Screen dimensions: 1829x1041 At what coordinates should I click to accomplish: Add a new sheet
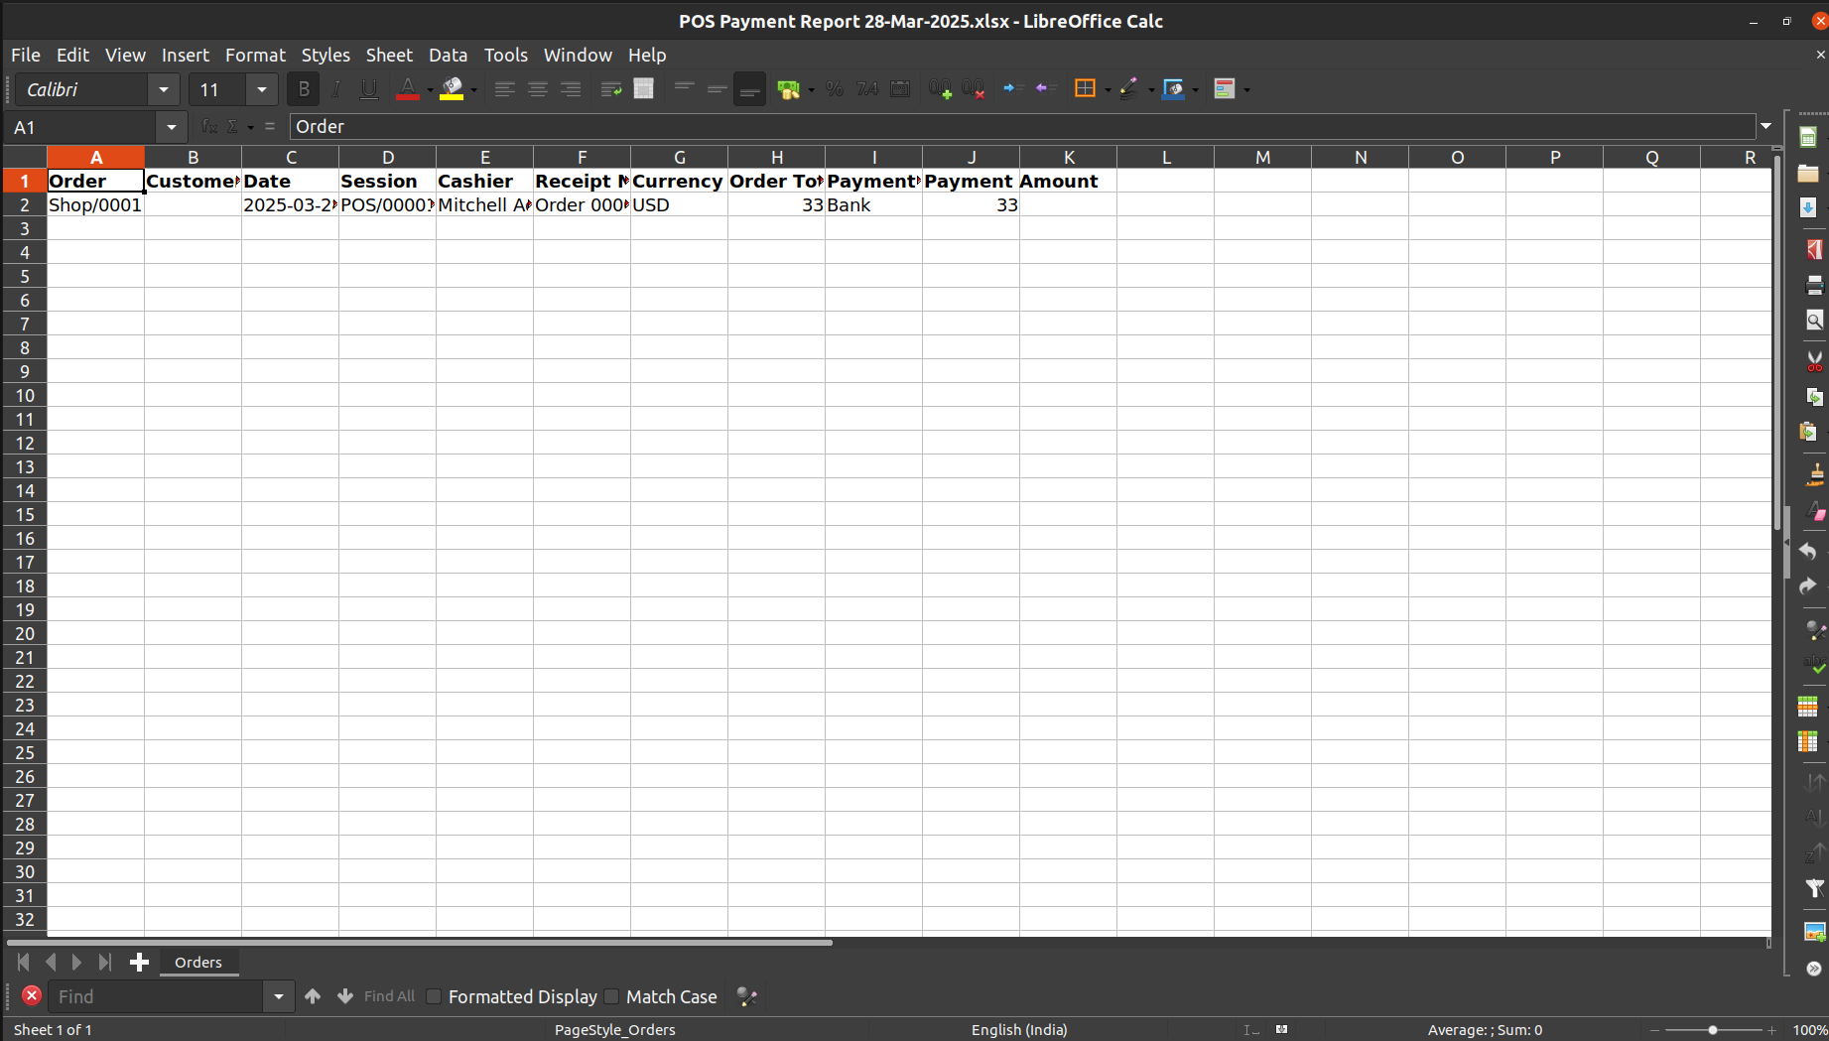tap(139, 962)
